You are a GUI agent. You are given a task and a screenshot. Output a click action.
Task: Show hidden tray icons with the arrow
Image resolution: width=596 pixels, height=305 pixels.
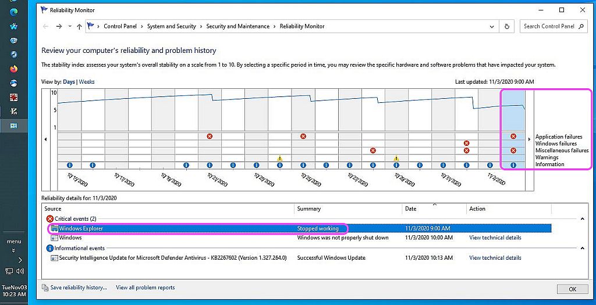(20, 260)
